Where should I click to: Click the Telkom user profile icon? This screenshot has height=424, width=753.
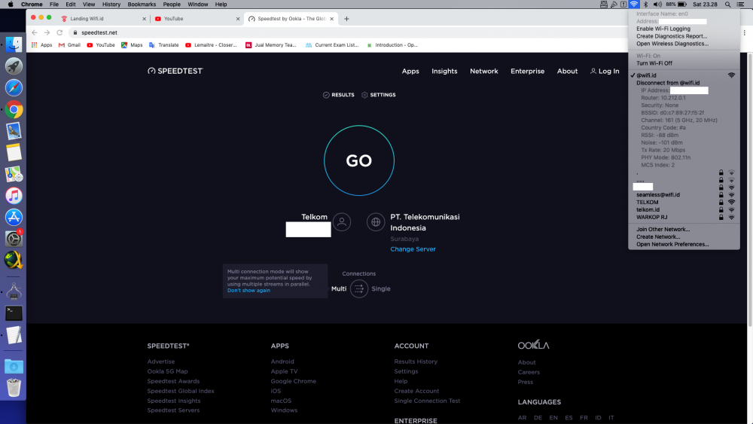pyautogui.click(x=342, y=222)
